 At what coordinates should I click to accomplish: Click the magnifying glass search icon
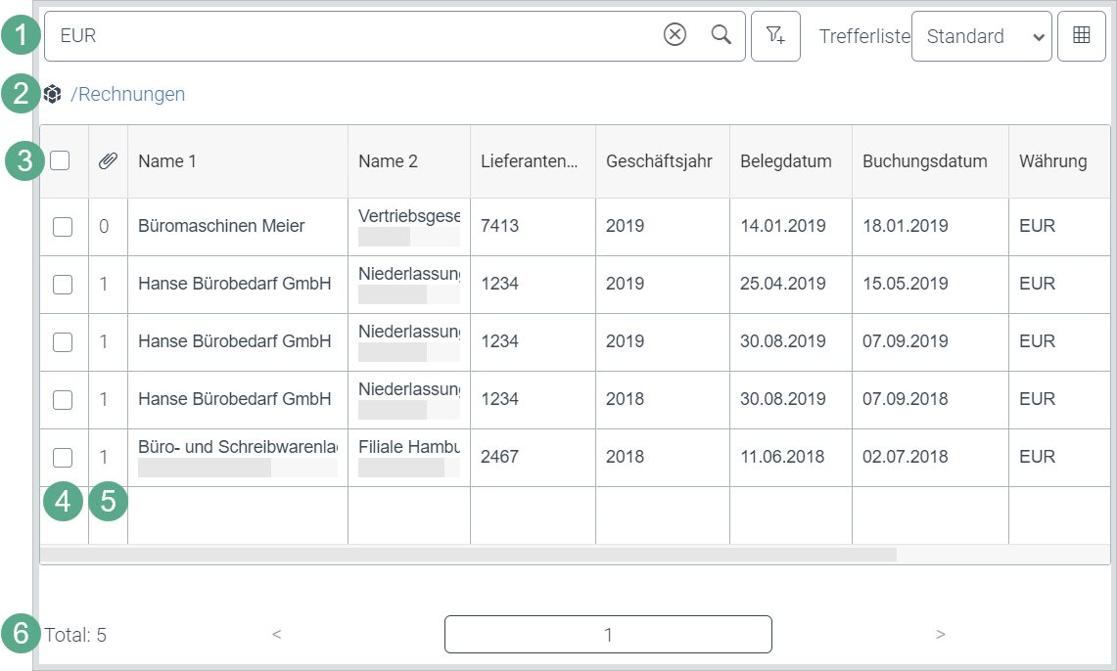click(x=721, y=35)
